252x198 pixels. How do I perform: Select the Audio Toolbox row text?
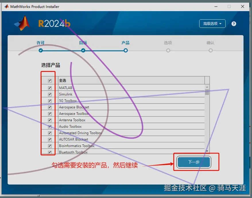[70, 127]
